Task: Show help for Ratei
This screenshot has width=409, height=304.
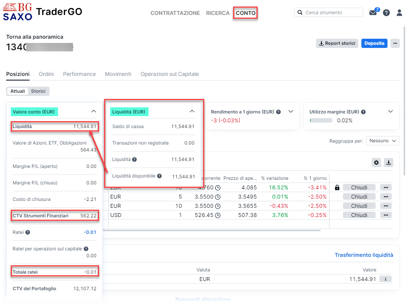Action: [x=28, y=232]
